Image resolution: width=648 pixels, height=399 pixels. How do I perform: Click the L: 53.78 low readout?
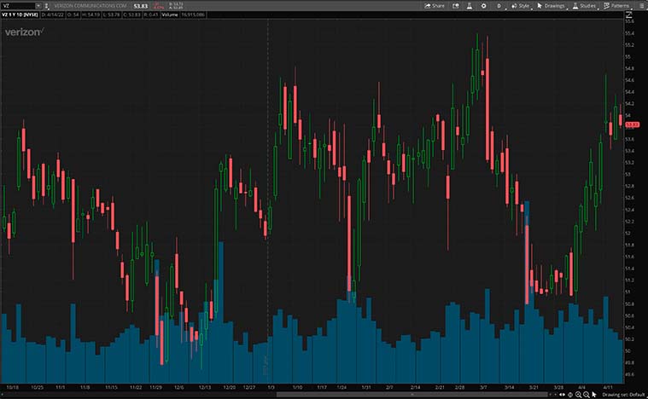point(113,14)
